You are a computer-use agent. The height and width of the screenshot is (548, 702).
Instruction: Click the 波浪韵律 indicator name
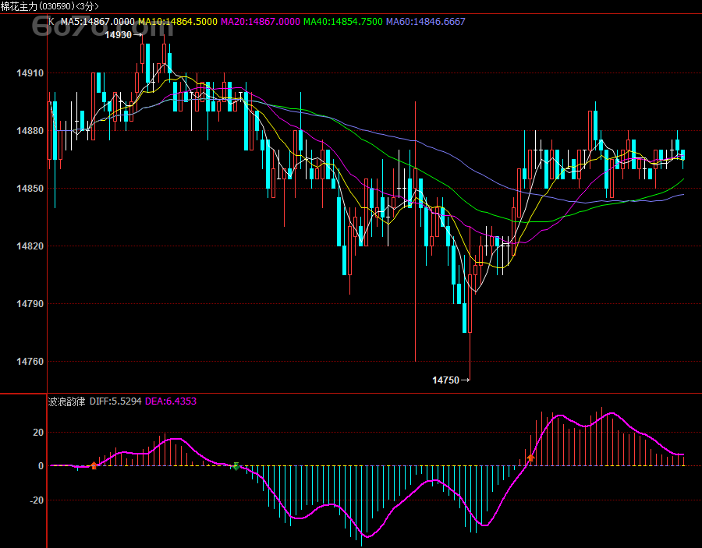pos(66,401)
